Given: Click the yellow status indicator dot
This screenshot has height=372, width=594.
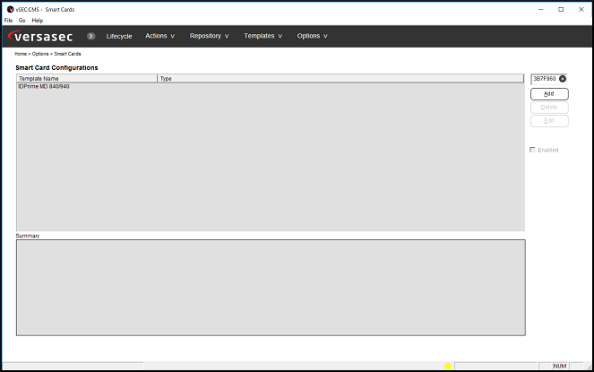Looking at the screenshot, I should tap(448, 366).
